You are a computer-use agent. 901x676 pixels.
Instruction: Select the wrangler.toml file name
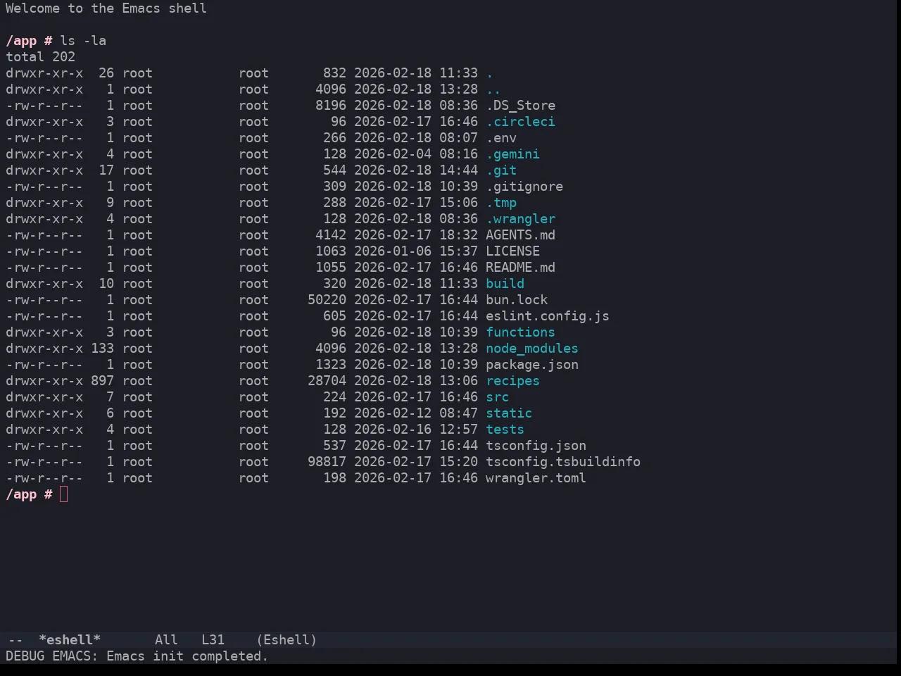(x=536, y=478)
